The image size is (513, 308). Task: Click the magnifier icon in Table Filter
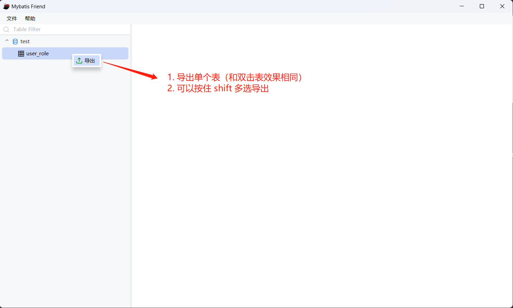click(6, 29)
